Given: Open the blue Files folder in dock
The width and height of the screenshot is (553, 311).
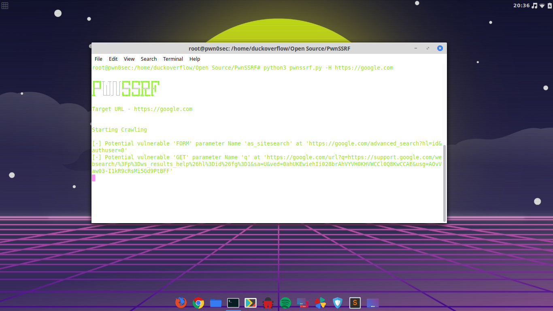Looking at the screenshot, I should pyautogui.click(x=216, y=302).
